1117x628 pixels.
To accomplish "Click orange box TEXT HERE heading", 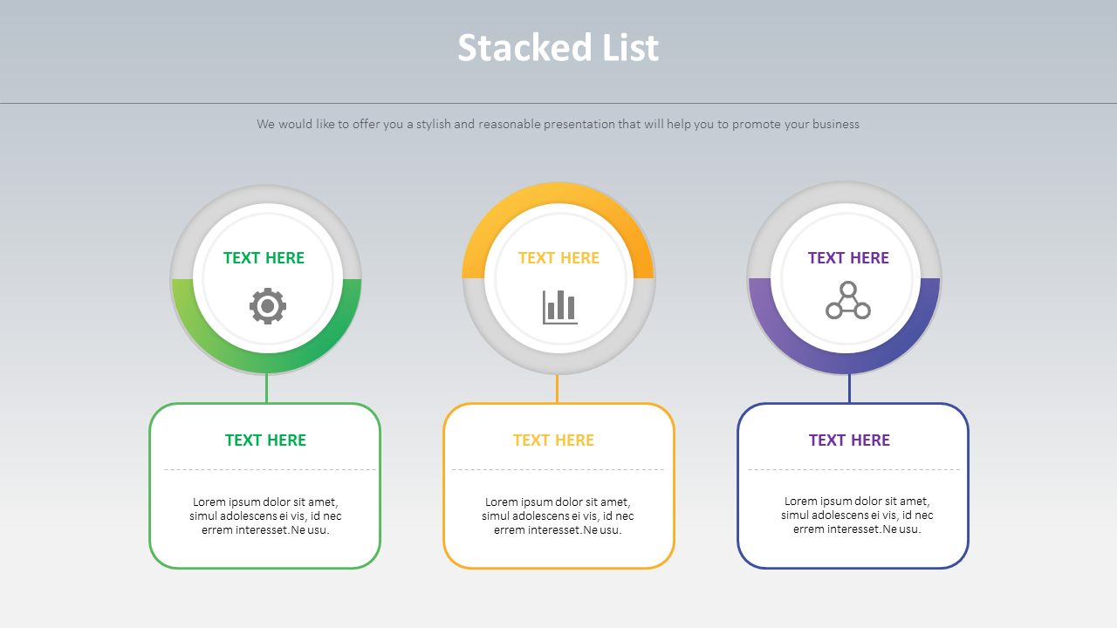I will click(553, 440).
